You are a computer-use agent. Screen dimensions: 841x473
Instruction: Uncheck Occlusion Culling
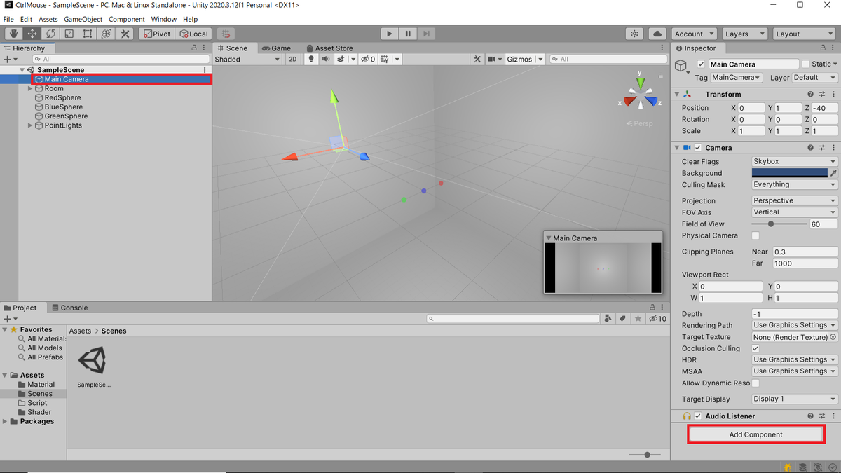coord(755,348)
